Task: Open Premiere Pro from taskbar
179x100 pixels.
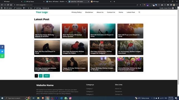Action: [56, 98]
